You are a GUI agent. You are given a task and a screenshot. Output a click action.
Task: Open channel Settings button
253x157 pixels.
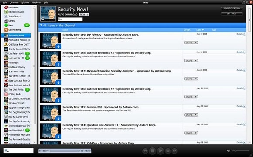232,14
